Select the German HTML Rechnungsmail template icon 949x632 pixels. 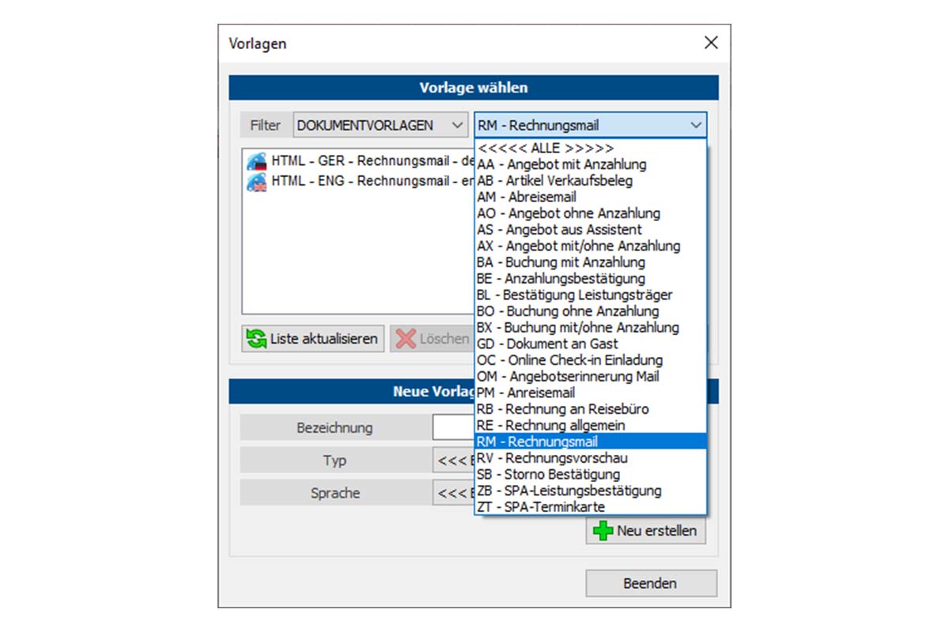pyautogui.click(x=256, y=161)
